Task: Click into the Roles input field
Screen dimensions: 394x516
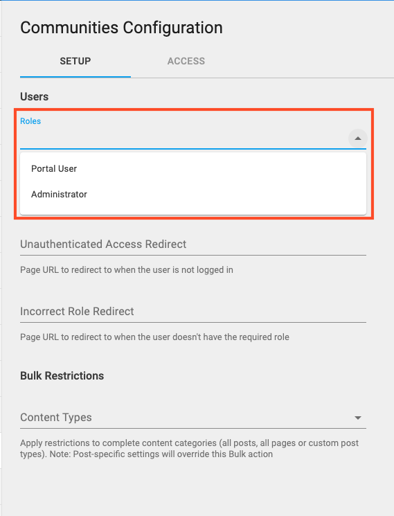Action: 183,139
